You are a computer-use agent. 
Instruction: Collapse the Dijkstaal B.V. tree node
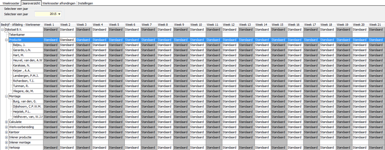pos(2,30)
